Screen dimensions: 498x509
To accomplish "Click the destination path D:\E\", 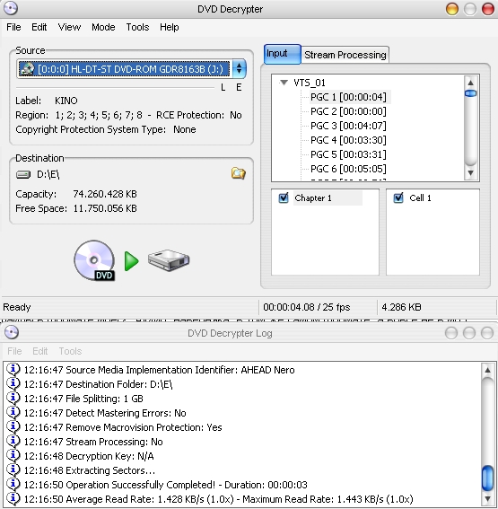I will tap(48, 175).
